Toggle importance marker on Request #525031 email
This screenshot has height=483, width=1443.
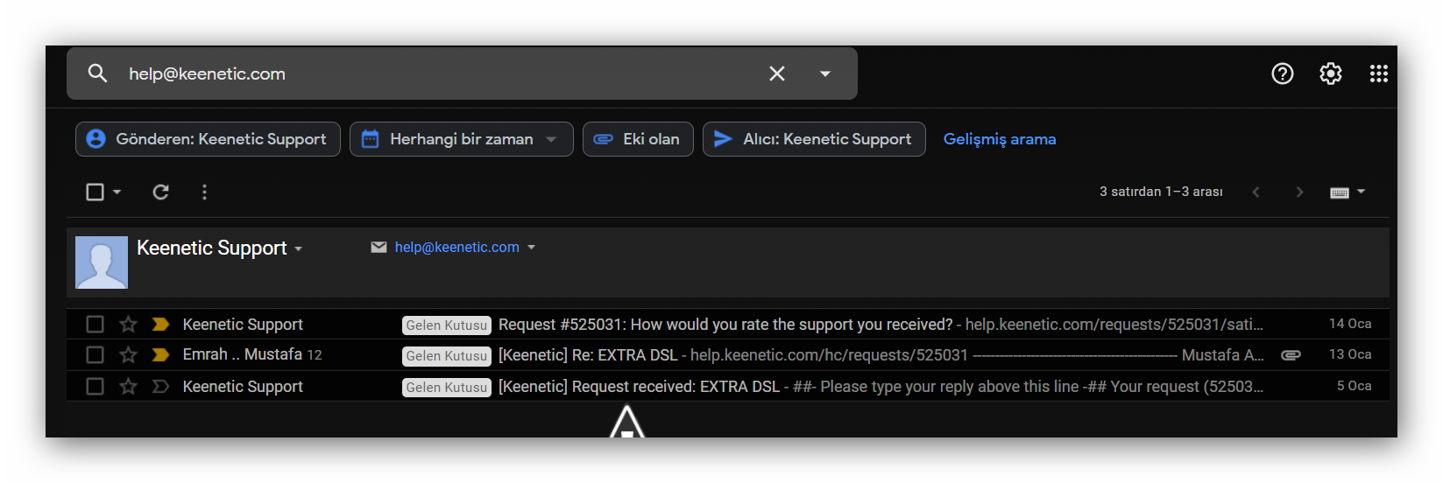click(x=160, y=325)
